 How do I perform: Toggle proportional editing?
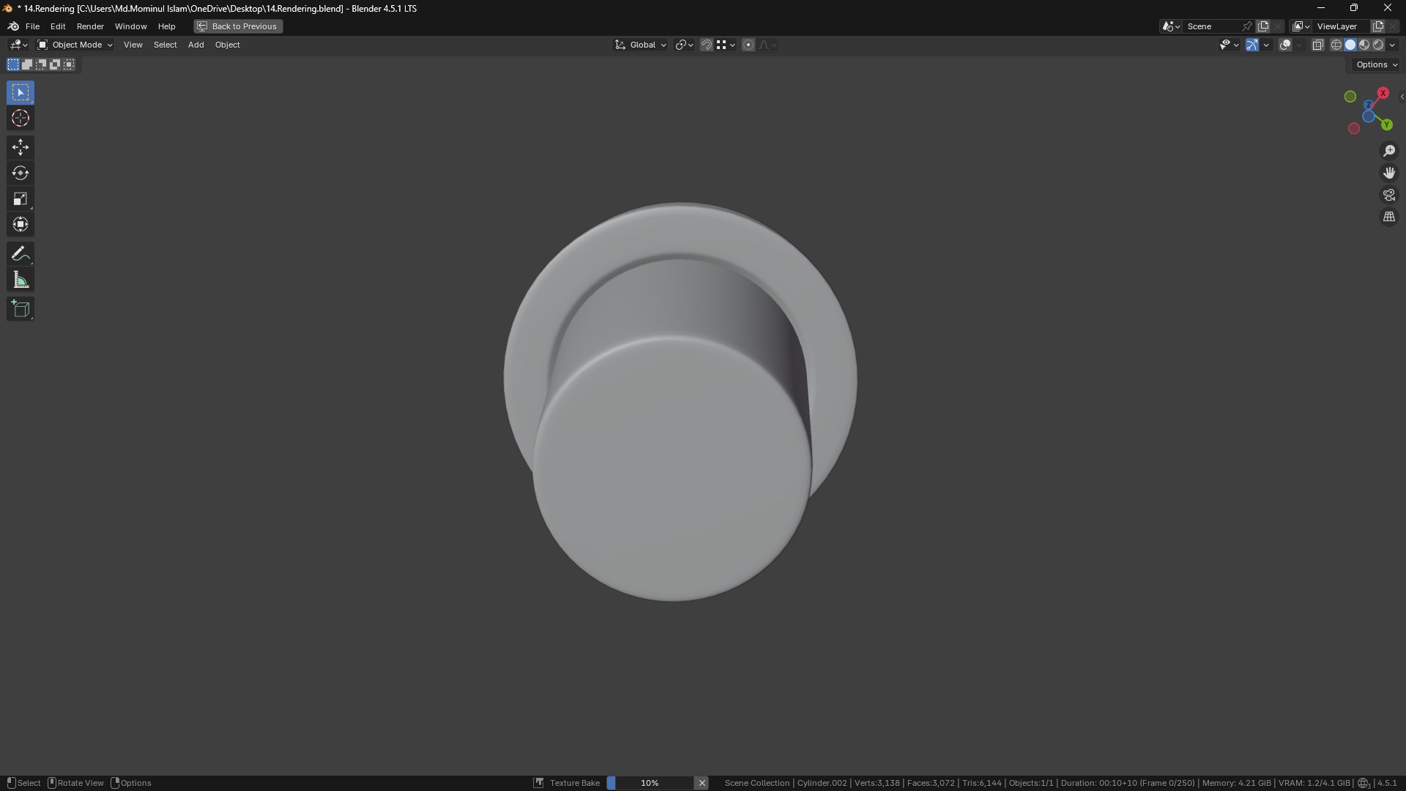pos(748,45)
